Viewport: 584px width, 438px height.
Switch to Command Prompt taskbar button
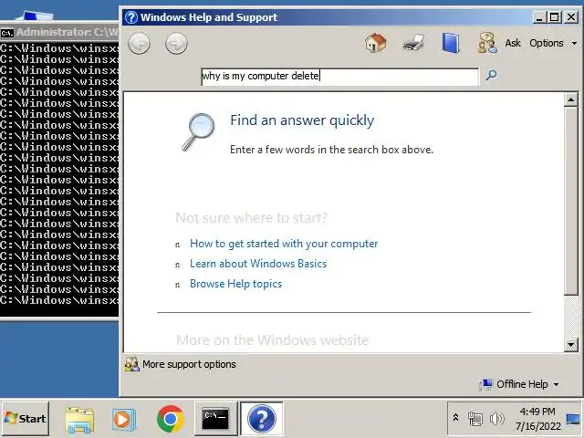click(215, 419)
